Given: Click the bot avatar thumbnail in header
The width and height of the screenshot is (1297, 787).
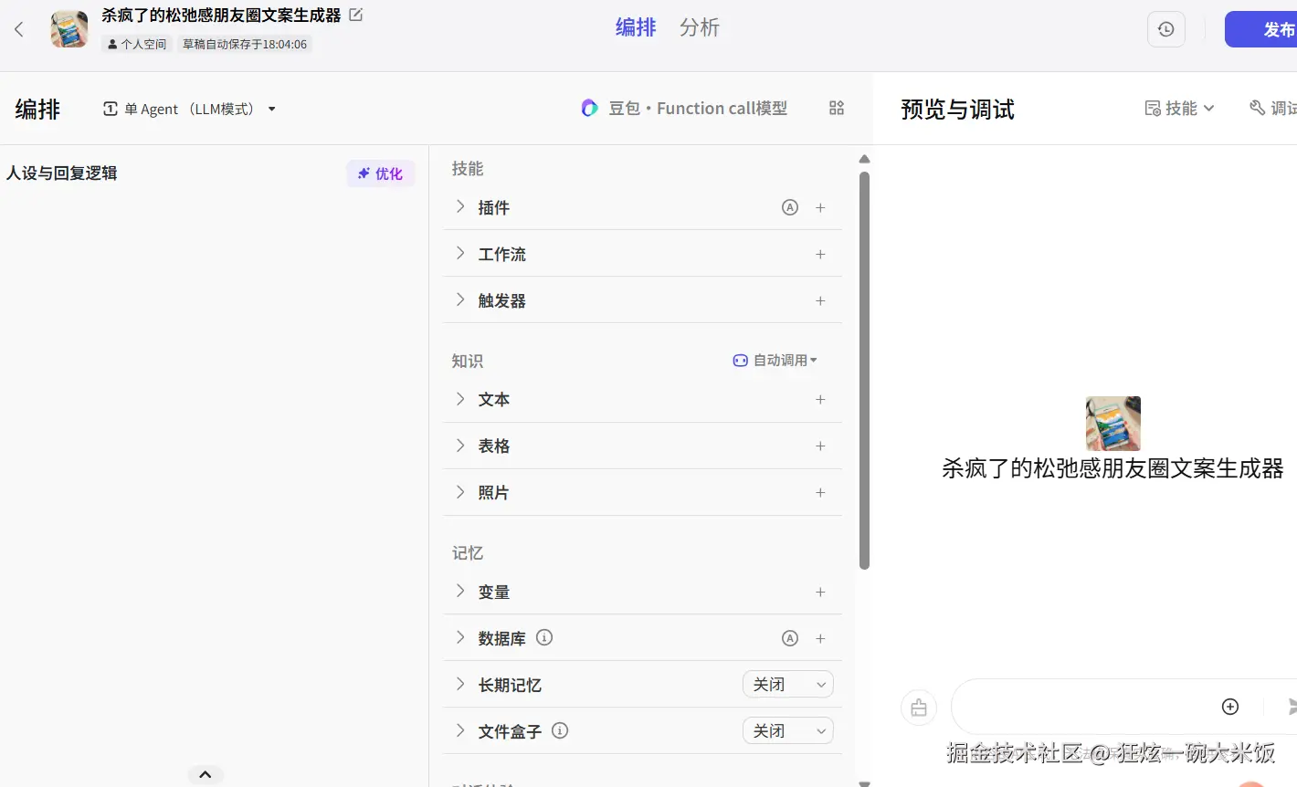Looking at the screenshot, I should coord(69,29).
